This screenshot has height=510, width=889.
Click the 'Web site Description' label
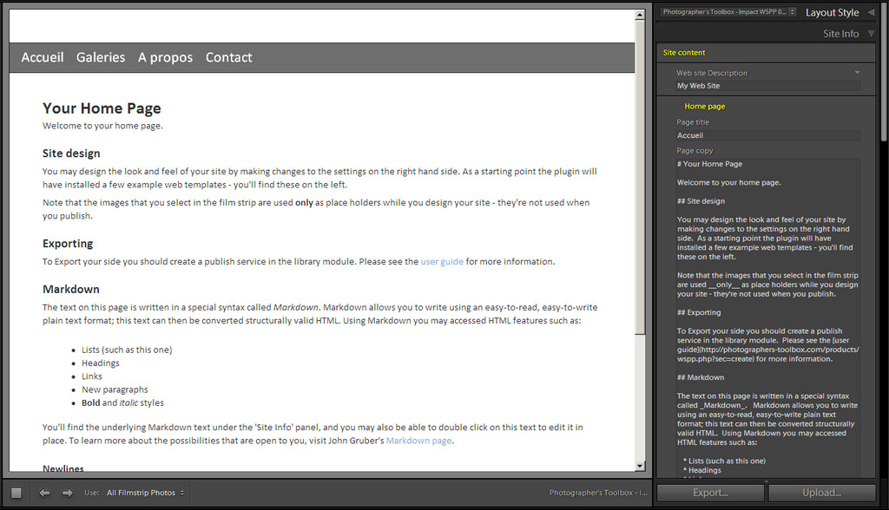coord(712,73)
